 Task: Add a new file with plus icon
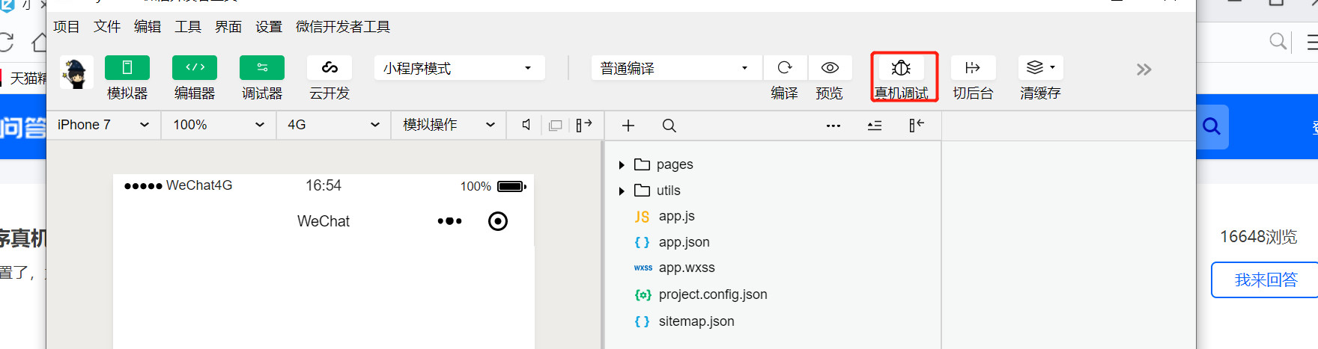[628, 126]
